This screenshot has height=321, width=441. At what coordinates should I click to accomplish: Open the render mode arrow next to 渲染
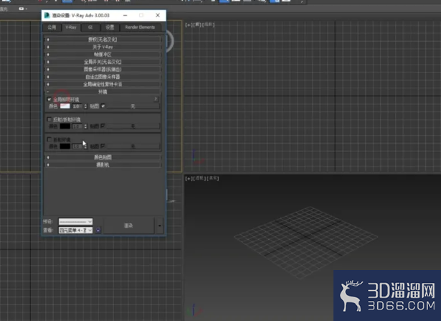click(159, 225)
